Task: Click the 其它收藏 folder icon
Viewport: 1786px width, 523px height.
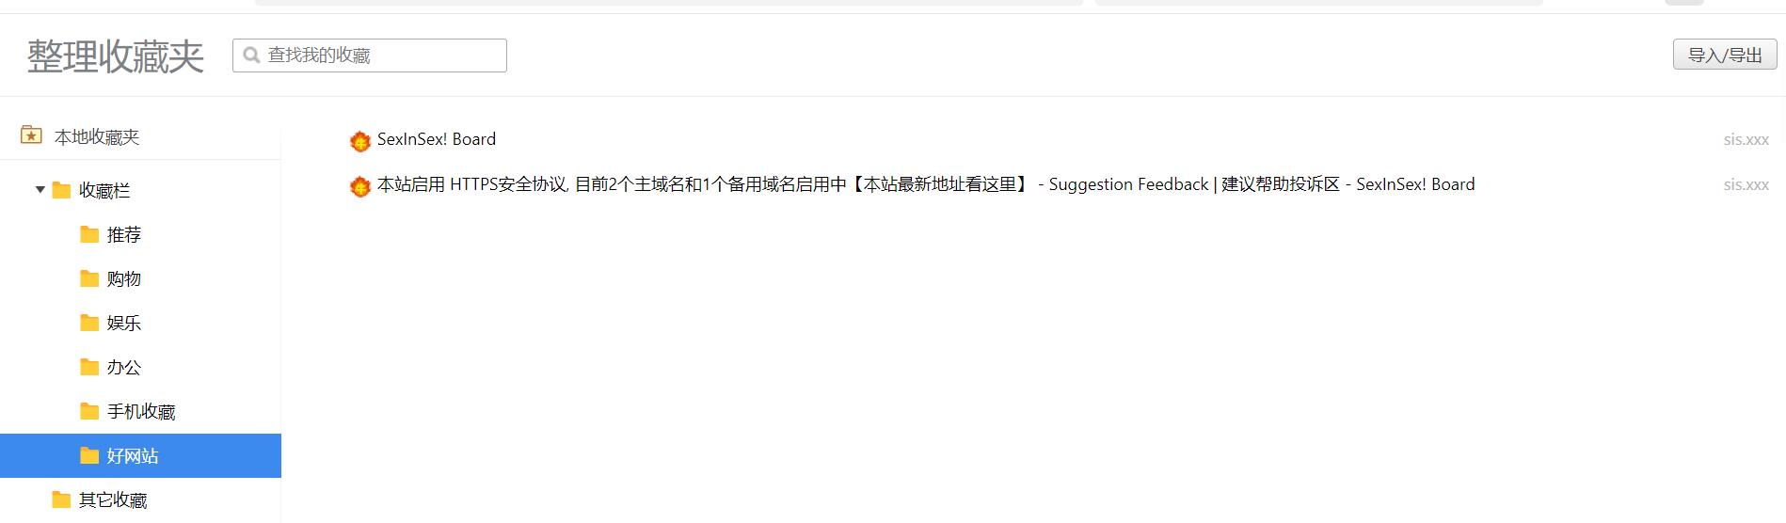Action: tap(61, 499)
